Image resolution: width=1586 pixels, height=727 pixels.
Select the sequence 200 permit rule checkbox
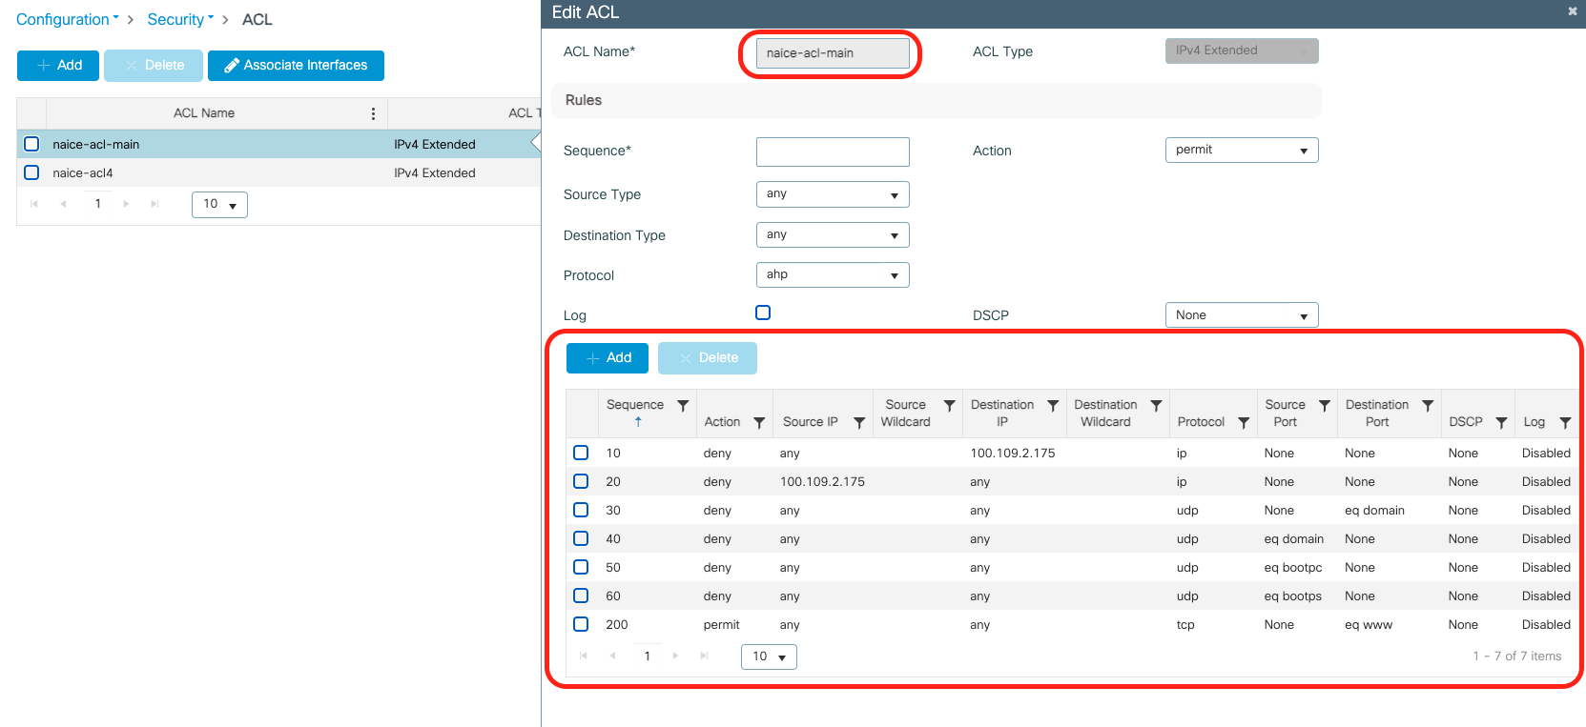click(x=581, y=624)
